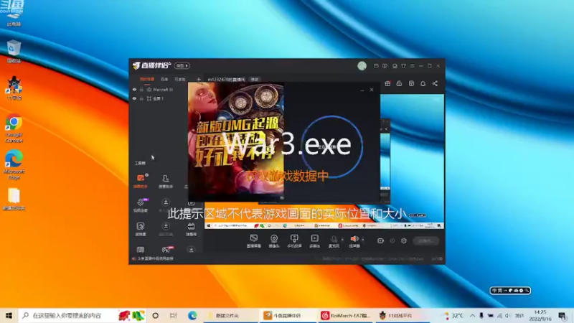Open the bottom-left grid tool in the toolbox
This screenshot has height=323, width=574.
[141, 250]
